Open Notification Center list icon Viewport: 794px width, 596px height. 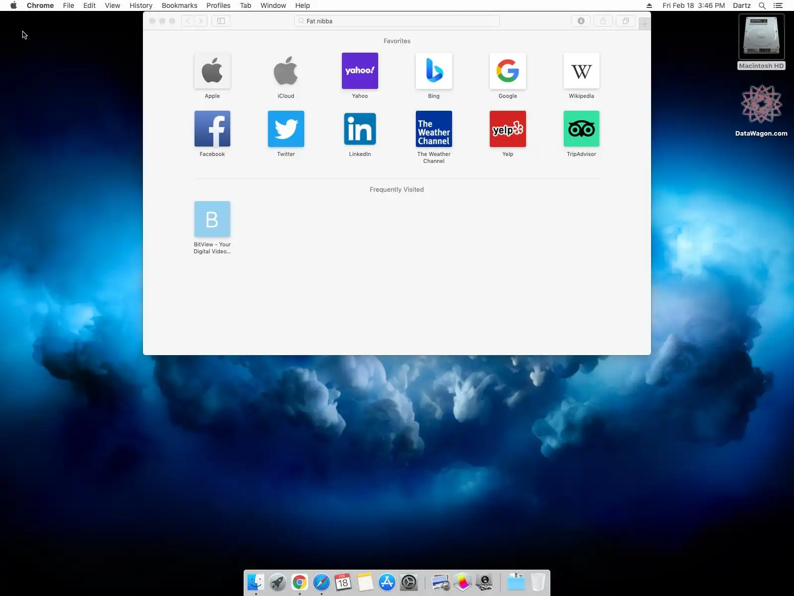(x=778, y=5)
